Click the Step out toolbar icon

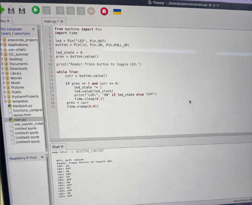click(x=81, y=11)
